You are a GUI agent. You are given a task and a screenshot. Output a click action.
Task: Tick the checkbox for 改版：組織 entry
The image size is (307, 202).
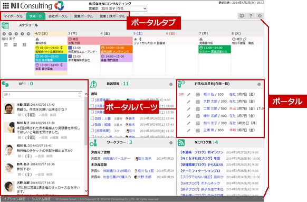pyautogui.click(x=92, y=124)
